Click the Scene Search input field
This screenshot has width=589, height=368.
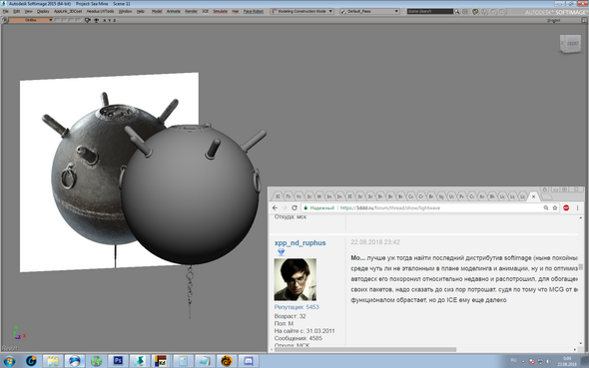click(430, 12)
